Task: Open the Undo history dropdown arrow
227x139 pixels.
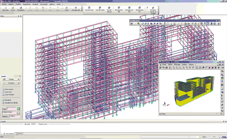Action: (54, 9)
